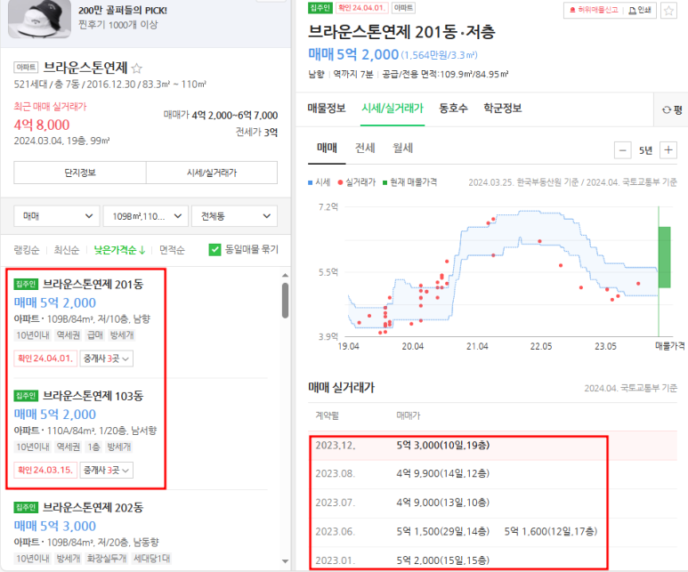This screenshot has height=572, width=688.
Task: Click the 5억 2,000(15일,15층) transaction
Action: tap(442, 560)
